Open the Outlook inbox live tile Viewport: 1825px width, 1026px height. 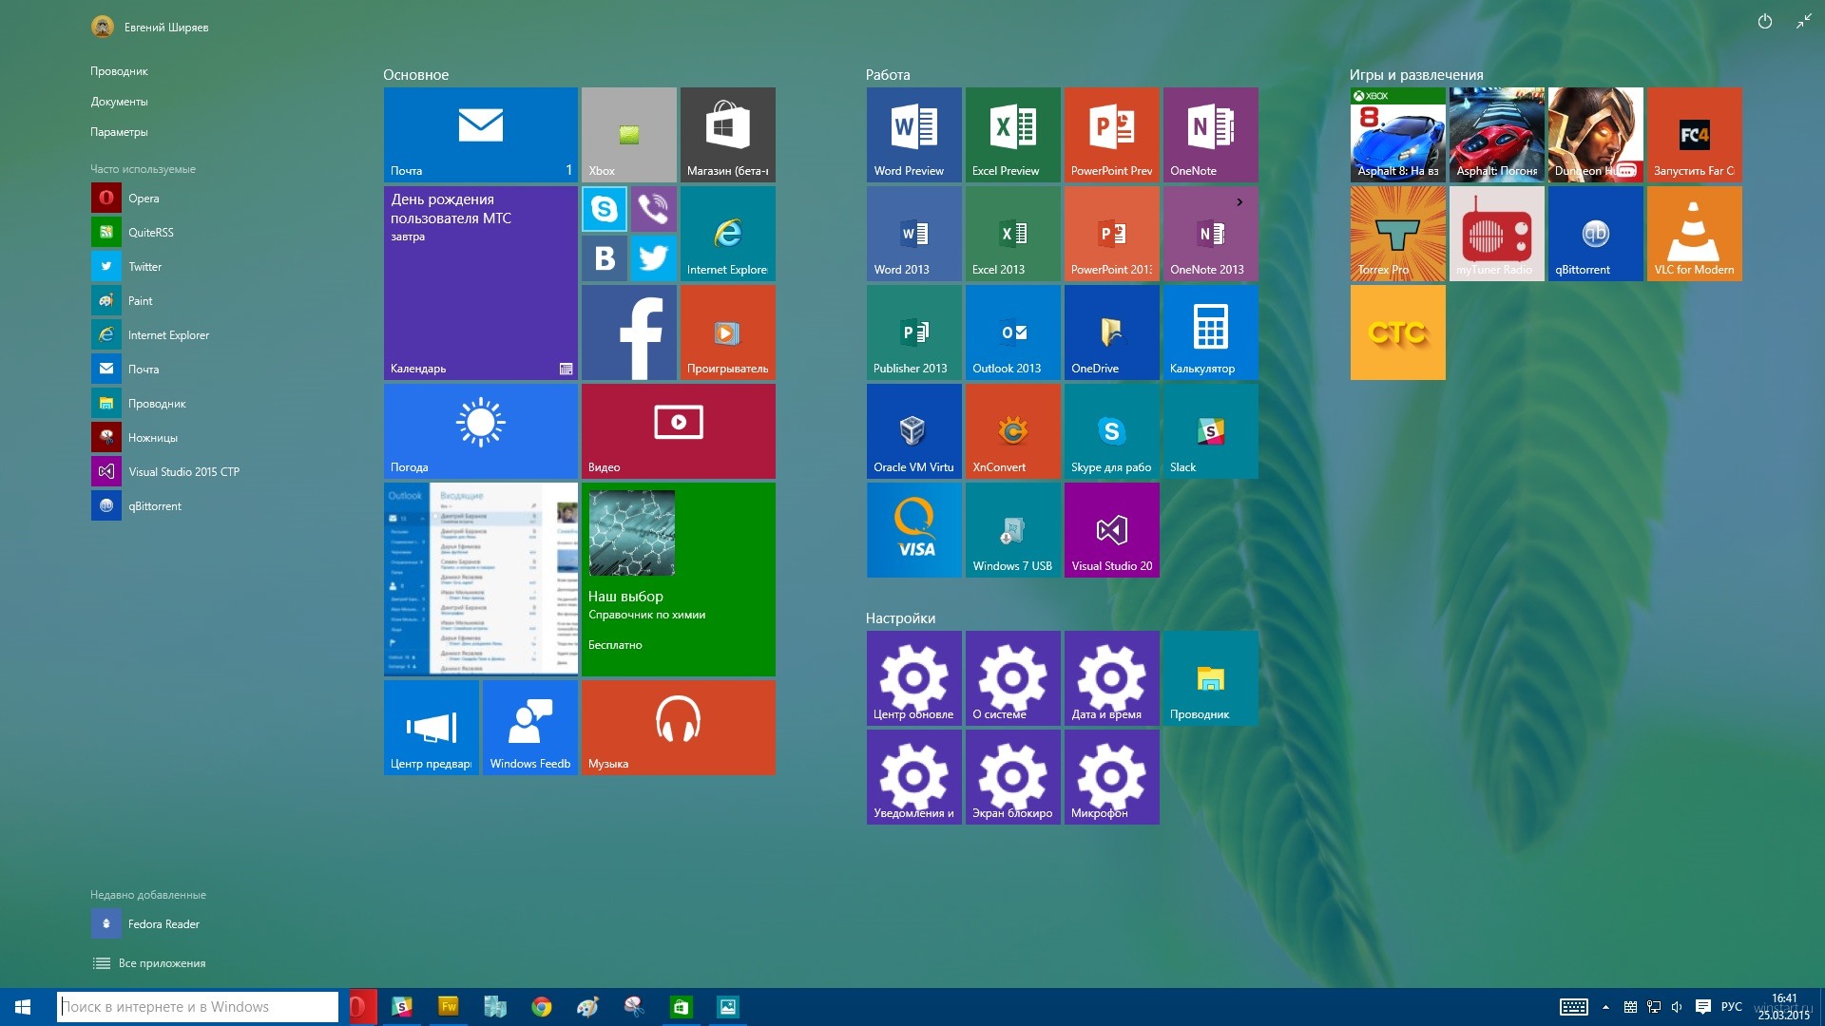(x=480, y=579)
